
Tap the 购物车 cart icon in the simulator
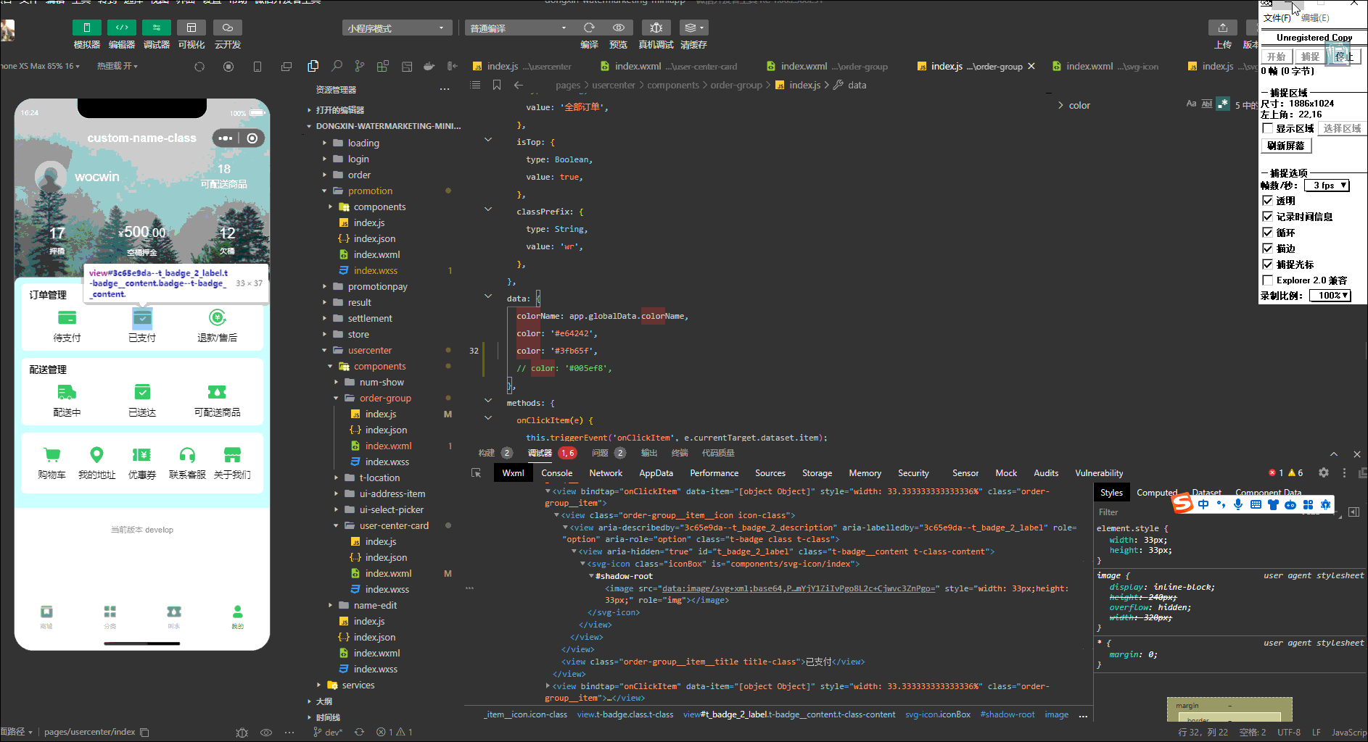click(x=51, y=455)
